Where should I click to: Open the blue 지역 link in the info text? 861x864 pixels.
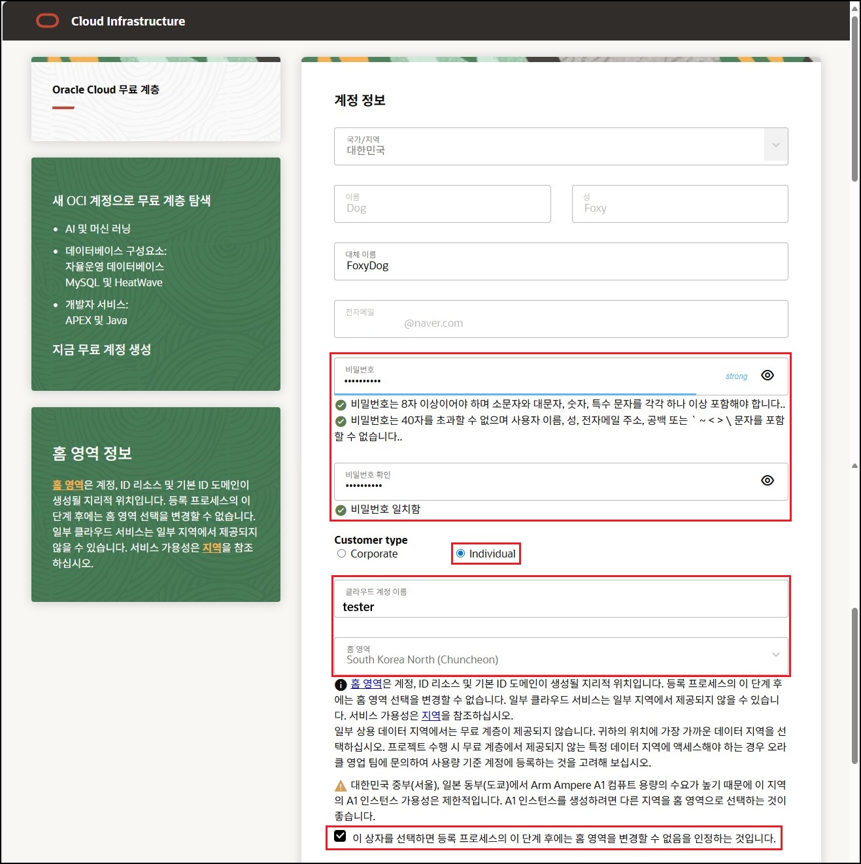click(431, 715)
